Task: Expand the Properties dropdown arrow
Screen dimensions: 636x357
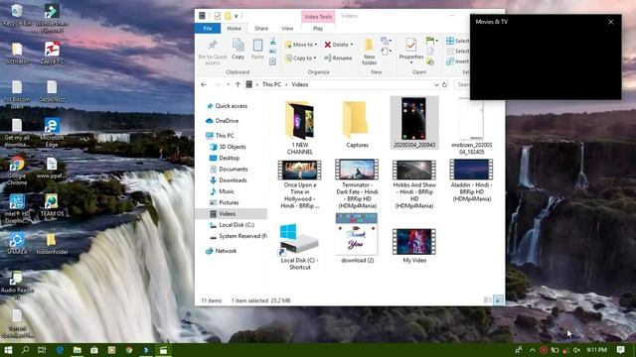Action: pos(410,62)
